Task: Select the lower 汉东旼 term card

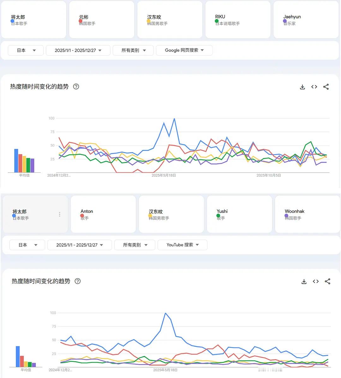Action: click(x=171, y=214)
